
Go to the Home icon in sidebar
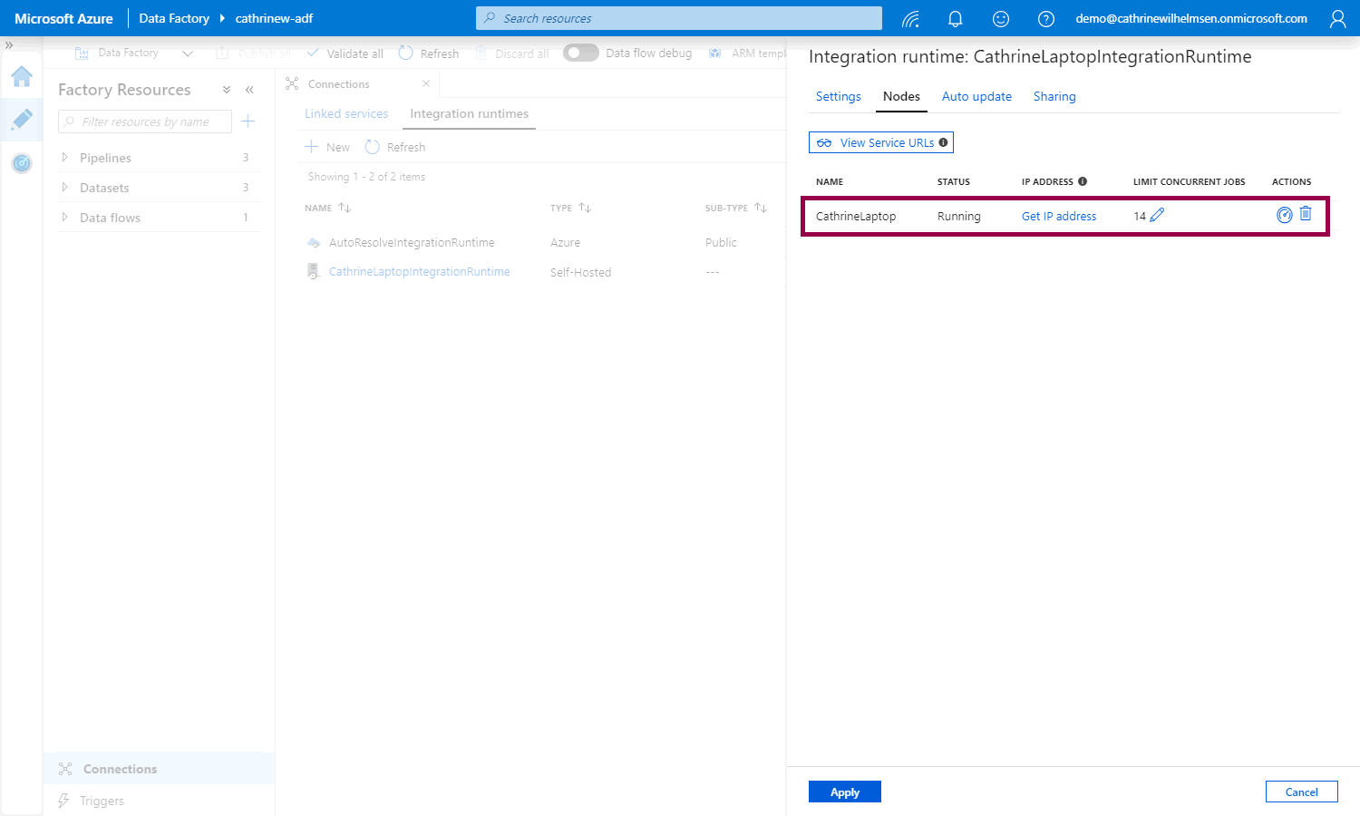pyautogui.click(x=22, y=76)
